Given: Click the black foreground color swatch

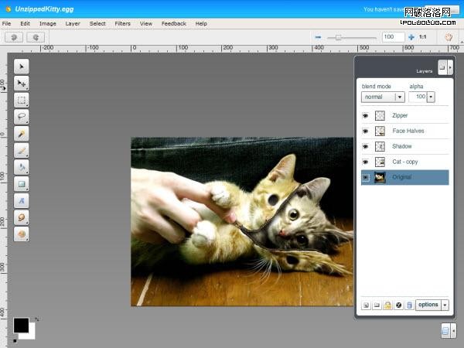Looking at the screenshot, I should click(19, 324).
